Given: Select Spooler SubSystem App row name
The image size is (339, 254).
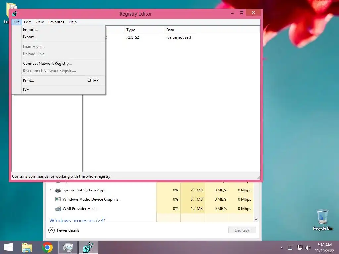Looking at the screenshot, I should [83, 190].
